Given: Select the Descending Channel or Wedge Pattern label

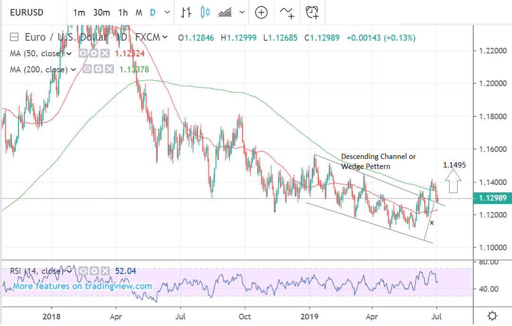Looking at the screenshot, I should (x=379, y=161).
